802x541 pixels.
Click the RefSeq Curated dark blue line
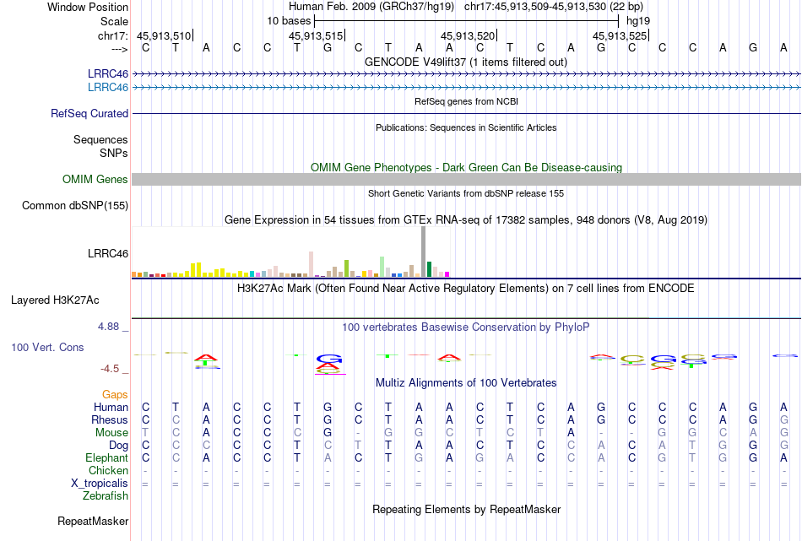coord(467,114)
